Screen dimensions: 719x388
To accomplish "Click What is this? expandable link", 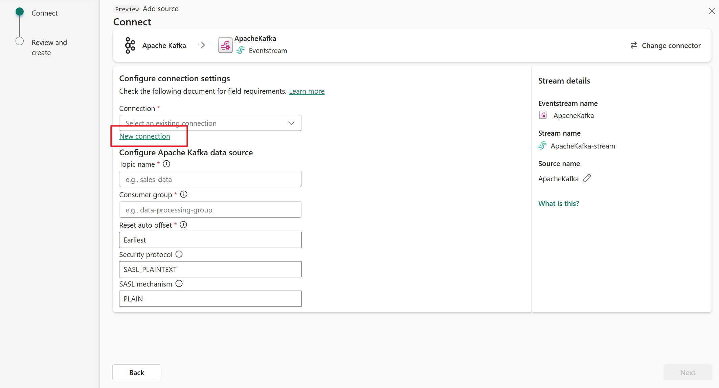I will pyautogui.click(x=559, y=203).
